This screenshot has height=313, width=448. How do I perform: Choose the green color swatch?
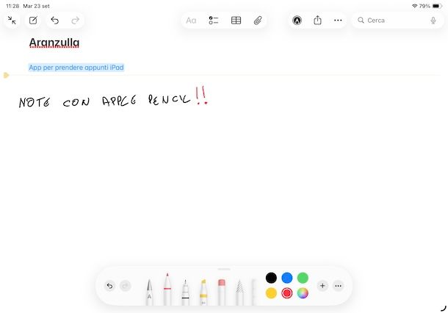point(303,278)
